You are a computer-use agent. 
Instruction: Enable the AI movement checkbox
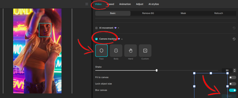[96, 28]
